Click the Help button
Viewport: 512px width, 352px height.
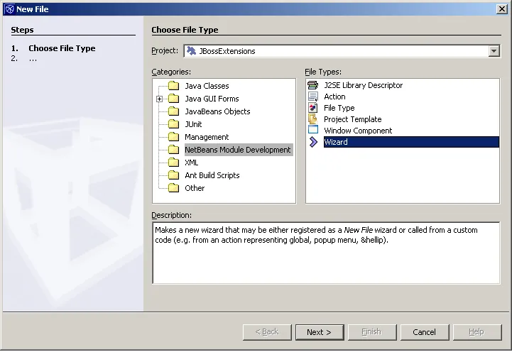[x=477, y=332]
